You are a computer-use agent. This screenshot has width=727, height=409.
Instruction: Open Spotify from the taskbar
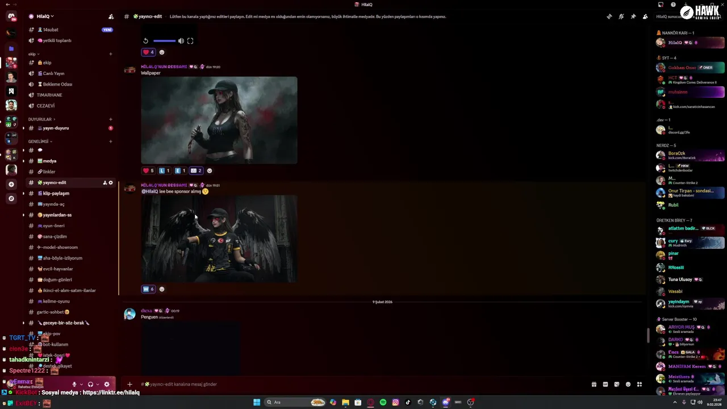click(x=383, y=402)
